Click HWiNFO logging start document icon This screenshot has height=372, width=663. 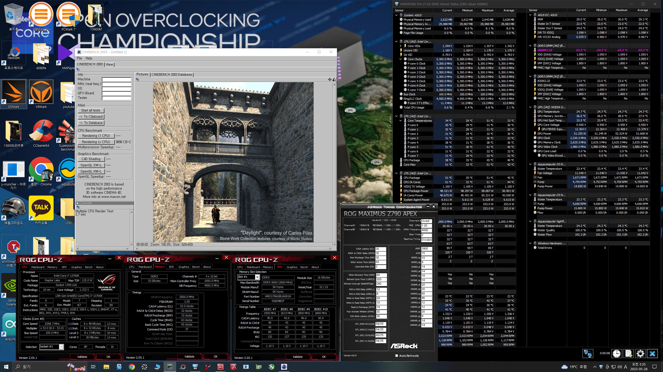[x=629, y=353]
